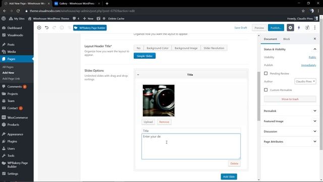Select Background Color header option

click(157, 48)
